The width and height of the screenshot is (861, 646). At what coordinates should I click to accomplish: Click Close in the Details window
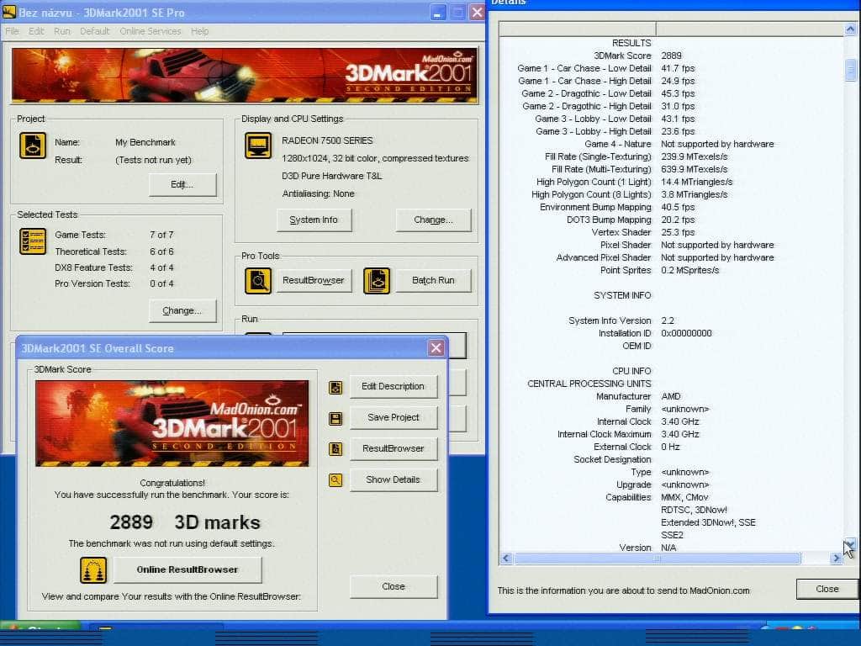pyautogui.click(x=827, y=589)
